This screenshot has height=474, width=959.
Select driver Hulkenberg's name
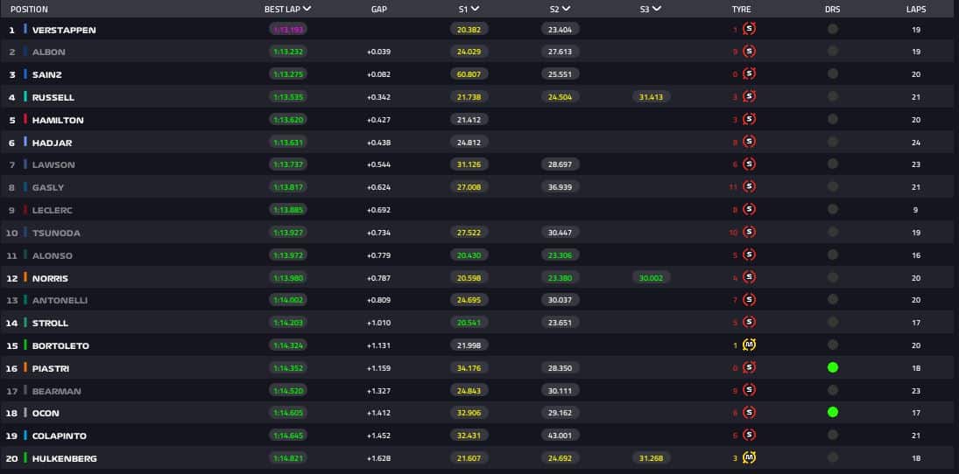click(x=65, y=458)
